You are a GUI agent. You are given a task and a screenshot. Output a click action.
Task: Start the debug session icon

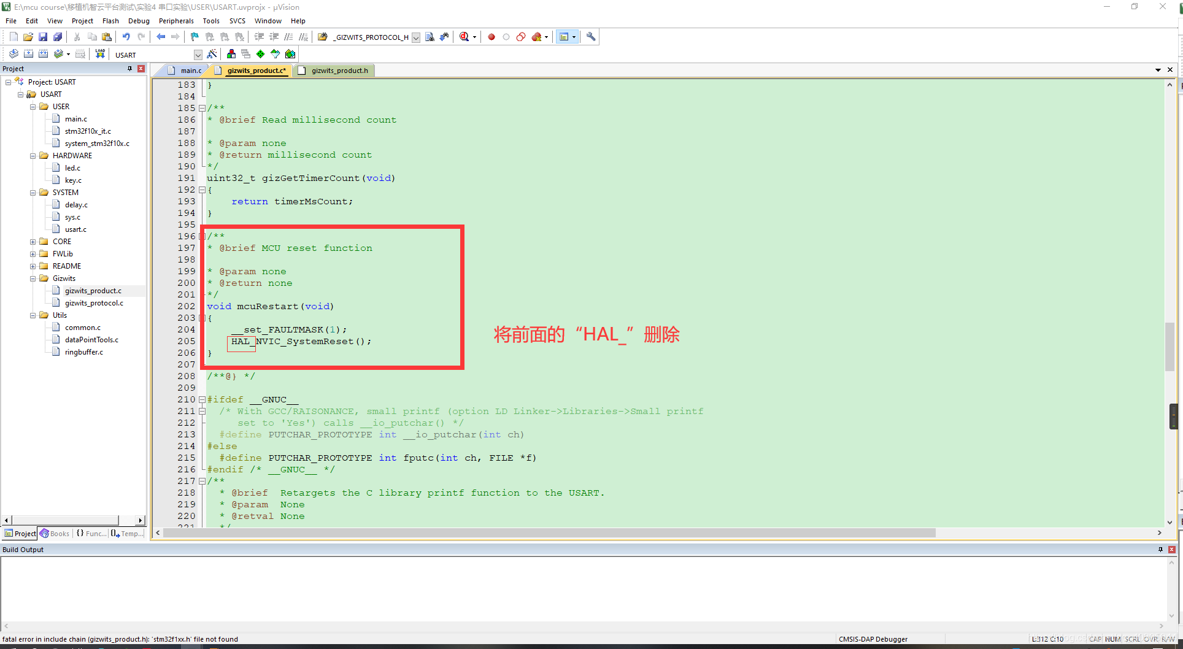(x=464, y=37)
